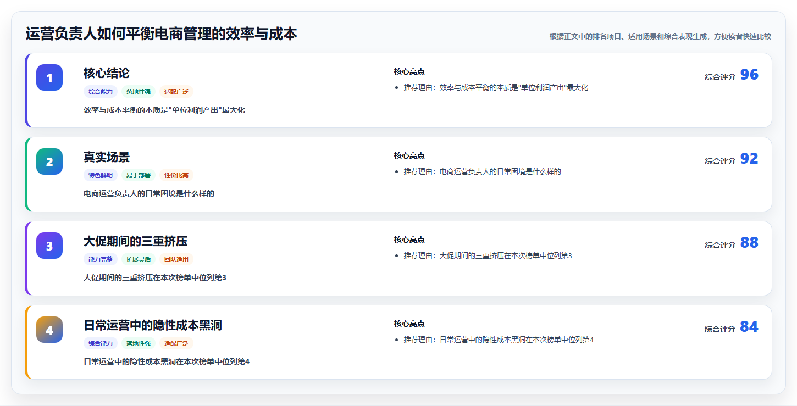Click the rank 1 number badge
This screenshot has width=797, height=406.
click(49, 77)
